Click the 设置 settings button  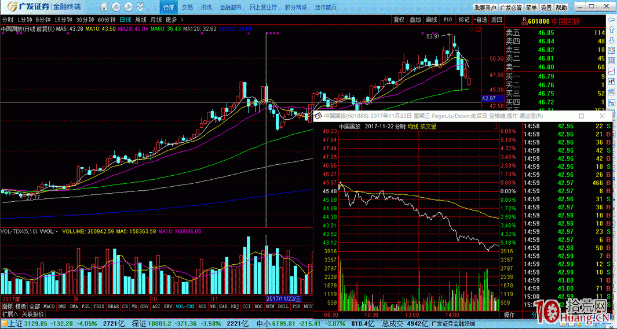(546, 8)
